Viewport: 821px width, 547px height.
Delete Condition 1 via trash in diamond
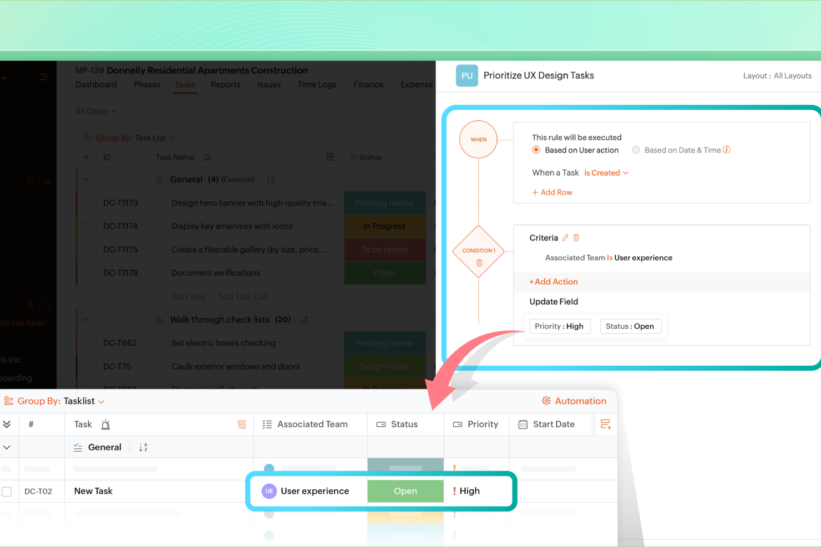[479, 263]
